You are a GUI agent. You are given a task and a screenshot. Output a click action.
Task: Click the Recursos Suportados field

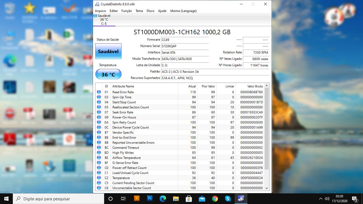215,78
